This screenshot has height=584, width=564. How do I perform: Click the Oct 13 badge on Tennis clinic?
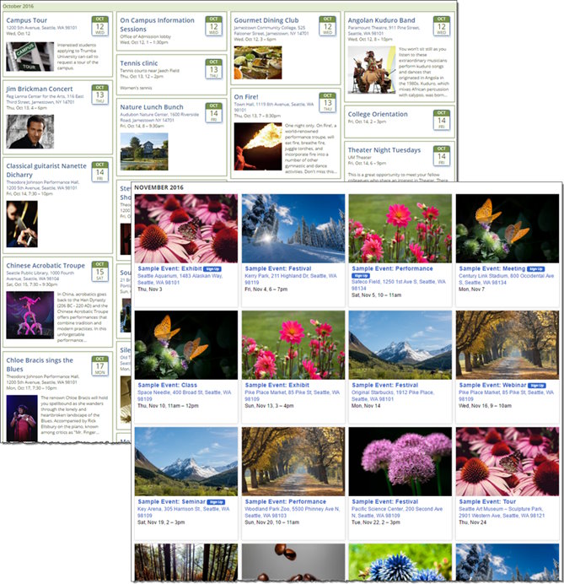pos(213,69)
